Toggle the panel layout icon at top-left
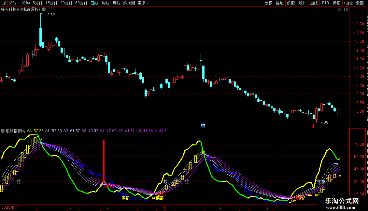 coord(4,3)
